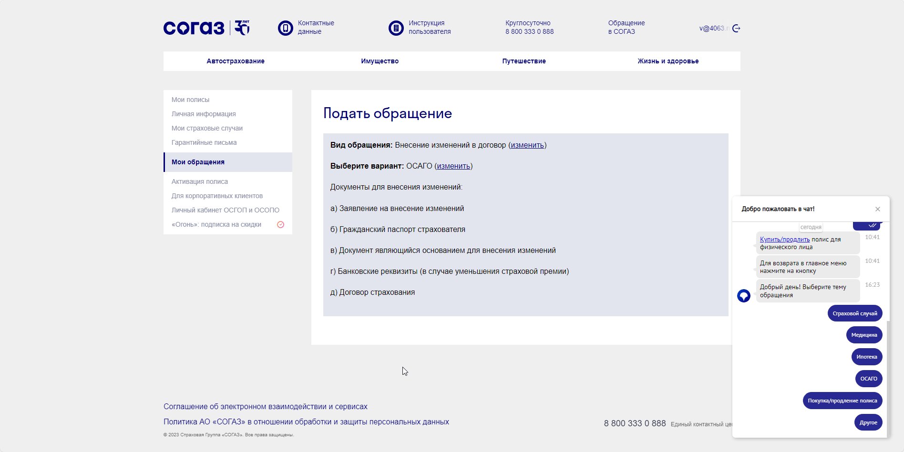Click the СОГАЗ logo
The height and width of the screenshot is (452, 904).
206,28
